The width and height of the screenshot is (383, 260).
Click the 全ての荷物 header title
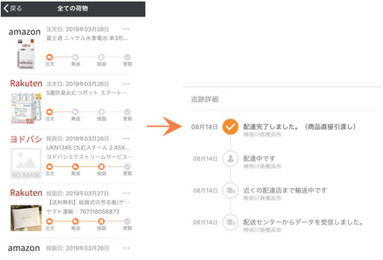[73, 9]
